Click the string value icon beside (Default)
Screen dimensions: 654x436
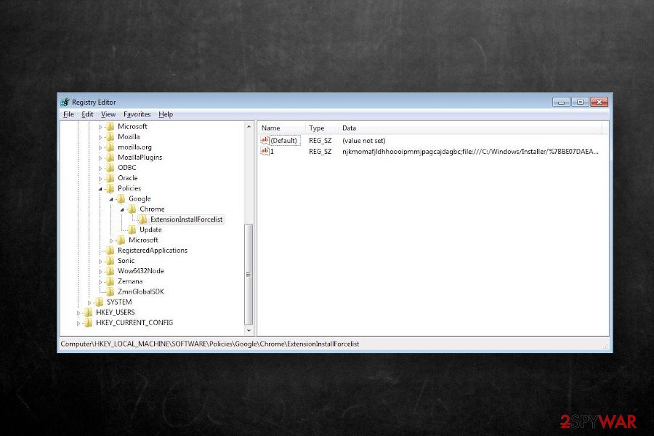pyautogui.click(x=265, y=140)
